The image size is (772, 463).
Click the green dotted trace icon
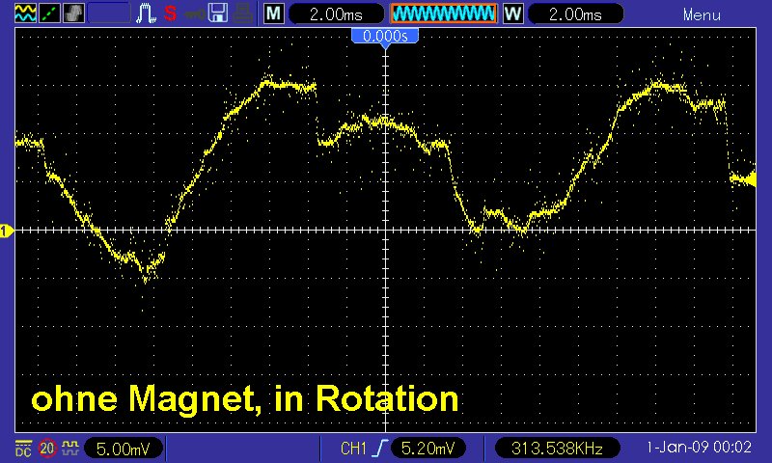pos(49,14)
